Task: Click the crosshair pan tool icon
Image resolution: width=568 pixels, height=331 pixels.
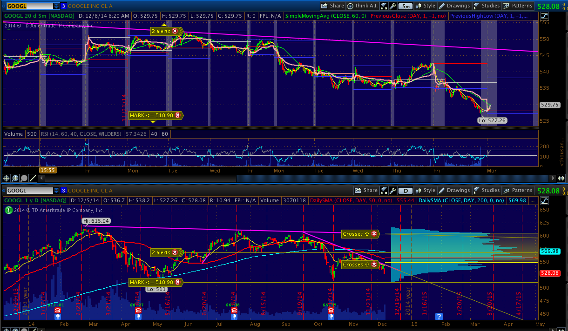Action: click(7, 178)
